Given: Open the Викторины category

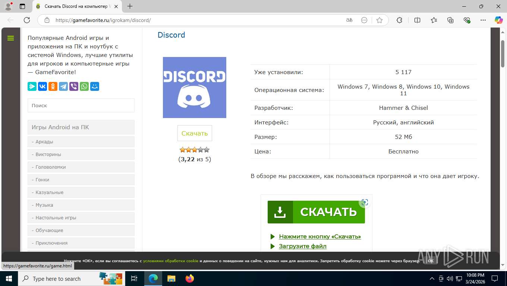Looking at the screenshot, I should click(81, 154).
